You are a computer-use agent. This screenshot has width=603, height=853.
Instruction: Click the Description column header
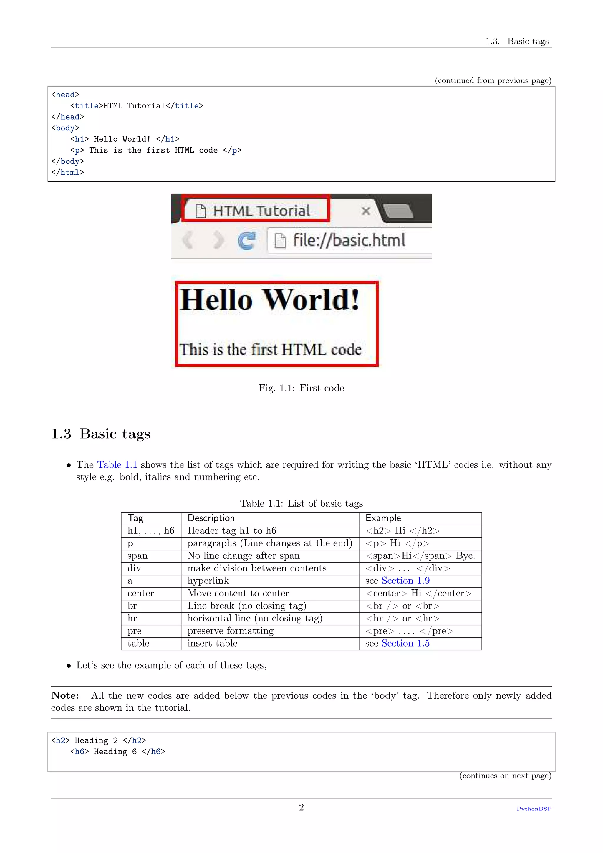tap(211, 518)
